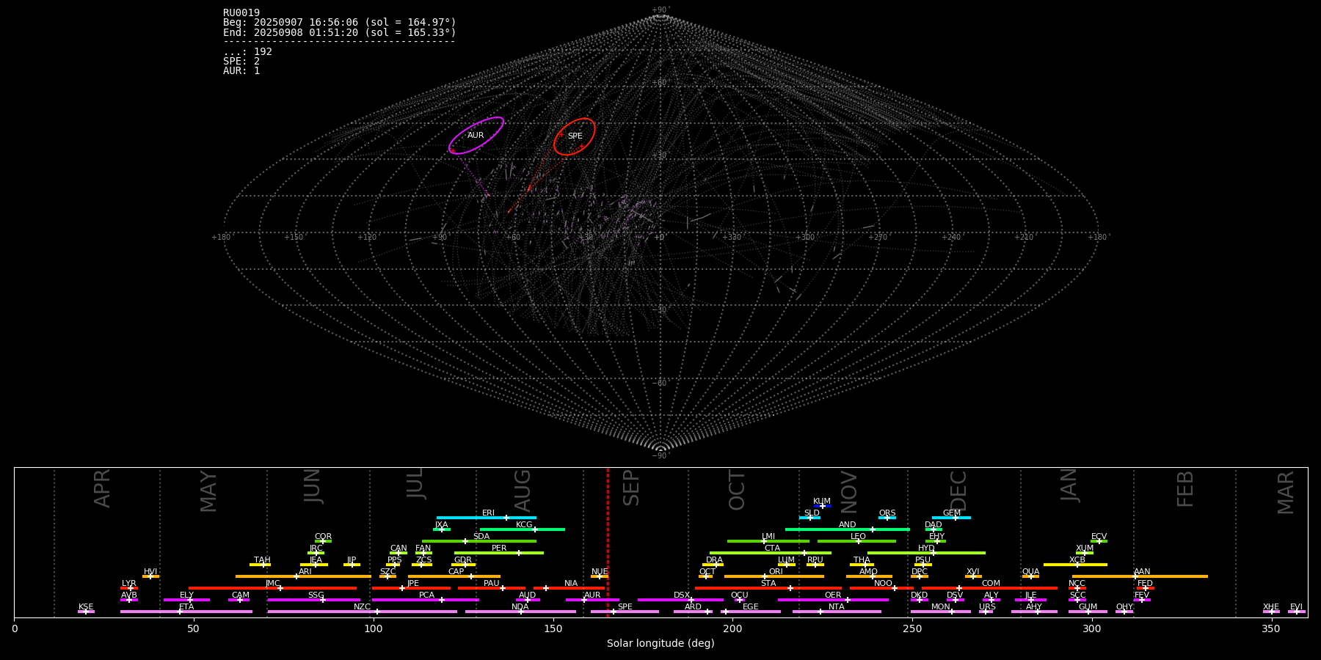The image size is (1321, 660).
Task: Click the NTA shower label
Action: 837,607
